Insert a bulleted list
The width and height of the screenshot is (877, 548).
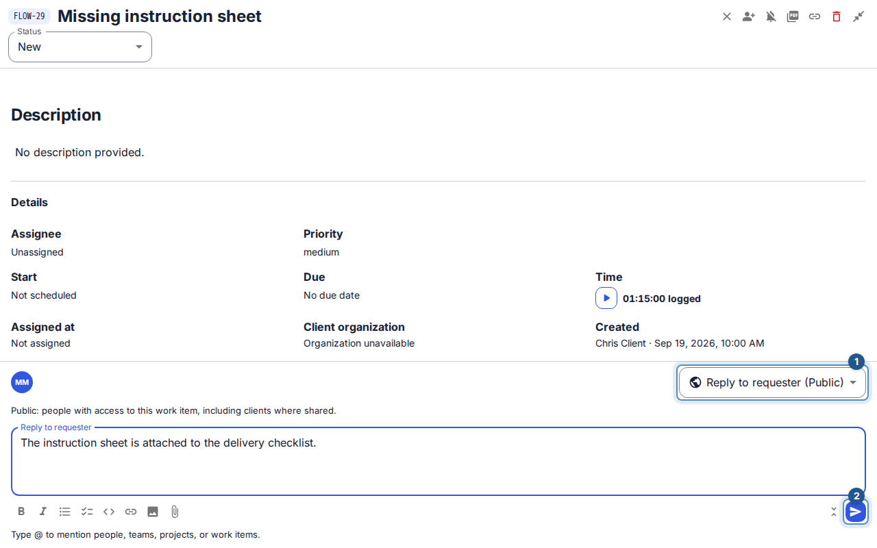click(65, 511)
